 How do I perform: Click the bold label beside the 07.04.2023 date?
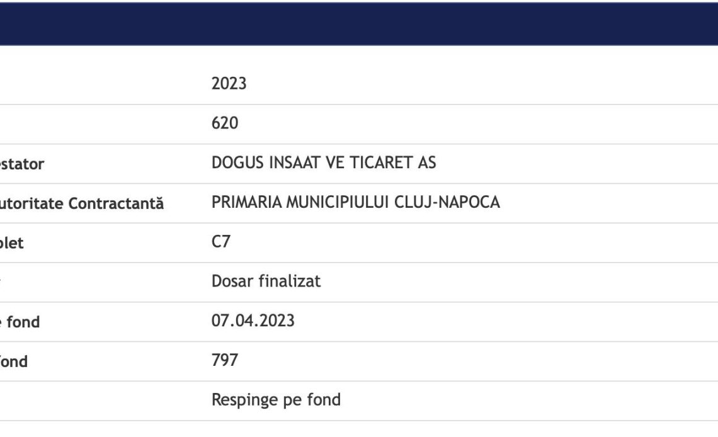[x=19, y=322]
